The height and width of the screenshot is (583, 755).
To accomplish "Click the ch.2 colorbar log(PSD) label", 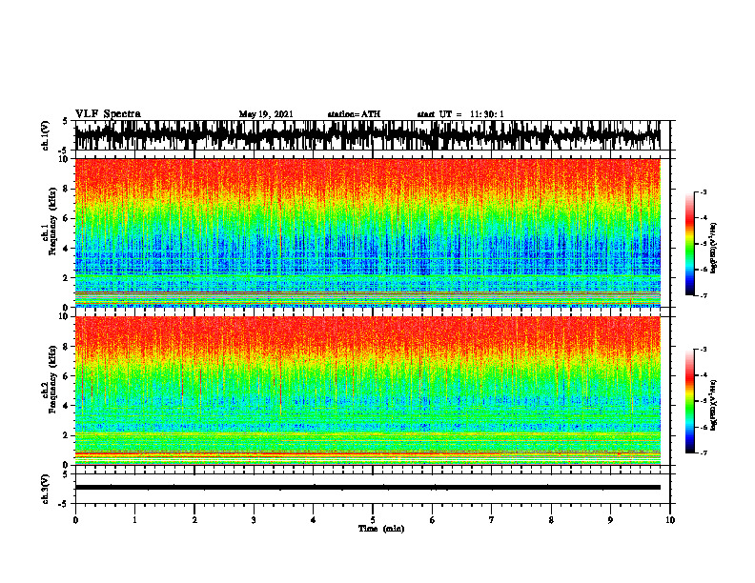I will tap(713, 405).
